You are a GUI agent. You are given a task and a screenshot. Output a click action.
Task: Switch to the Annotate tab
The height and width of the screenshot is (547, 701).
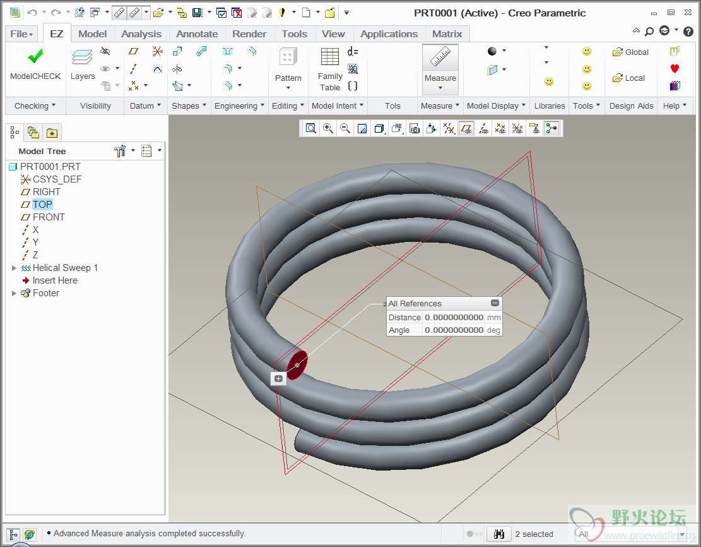pos(197,34)
